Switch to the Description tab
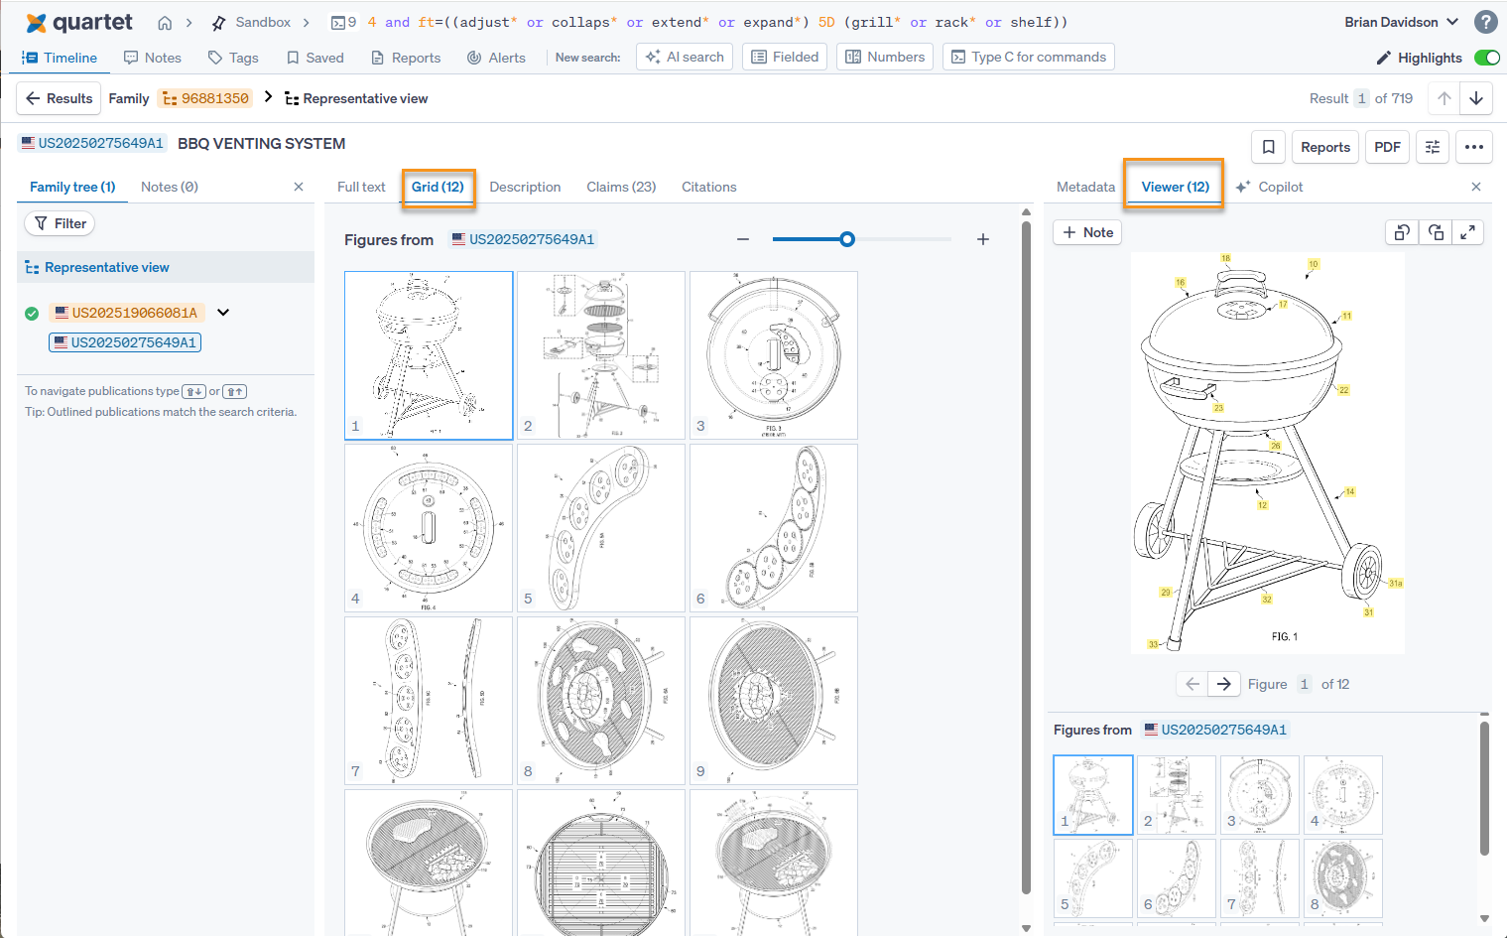The height and width of the screenshot is (938, 1507). (525, 187)
